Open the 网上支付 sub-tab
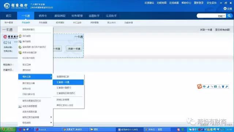Viewport: 234px width, 132px height. [112, 23]
